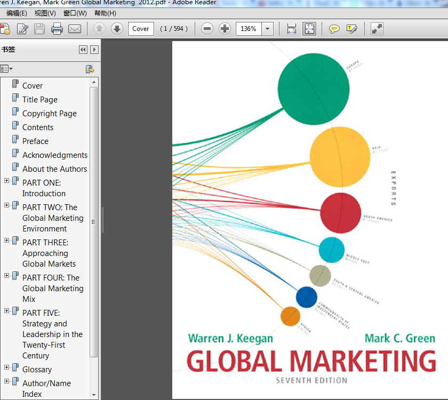Expand the Glossary bookmark
448x400 pixels.
click(7, 367)
